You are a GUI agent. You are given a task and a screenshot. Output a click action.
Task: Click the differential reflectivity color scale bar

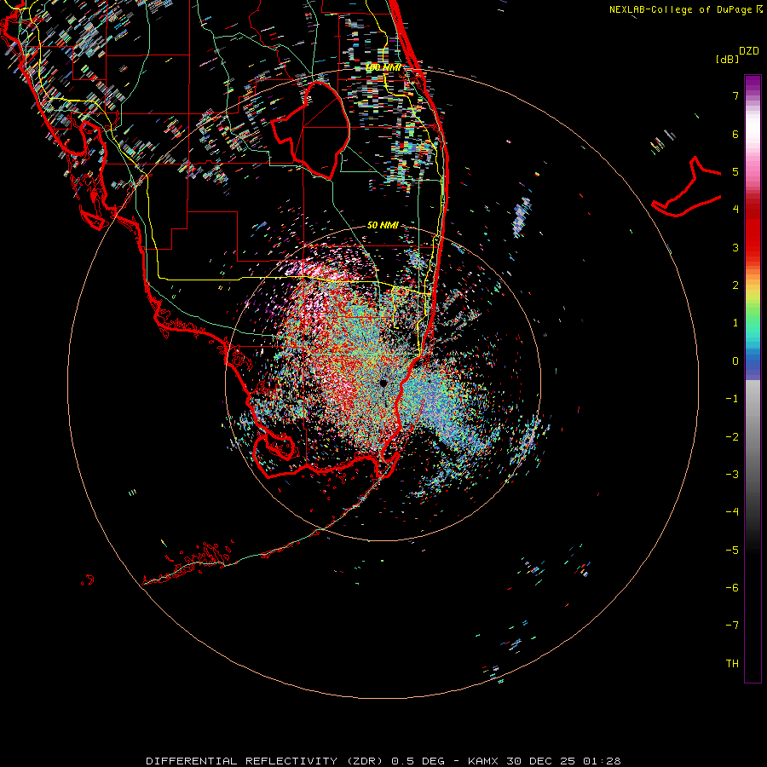(x=753, y=378)
